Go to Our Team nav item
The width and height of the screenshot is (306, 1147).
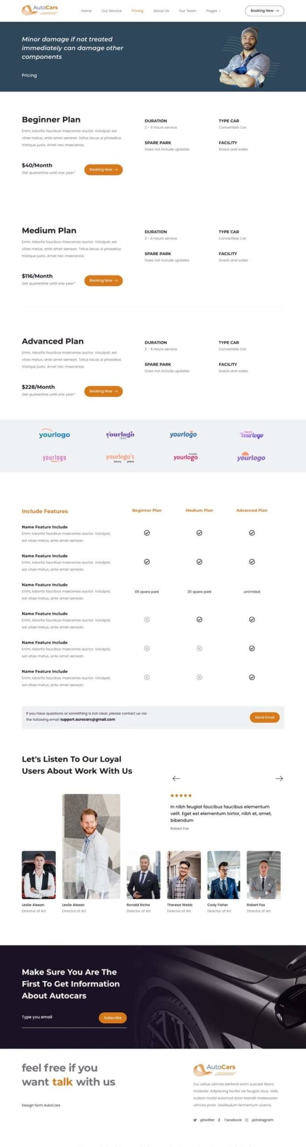coord(187,11)
